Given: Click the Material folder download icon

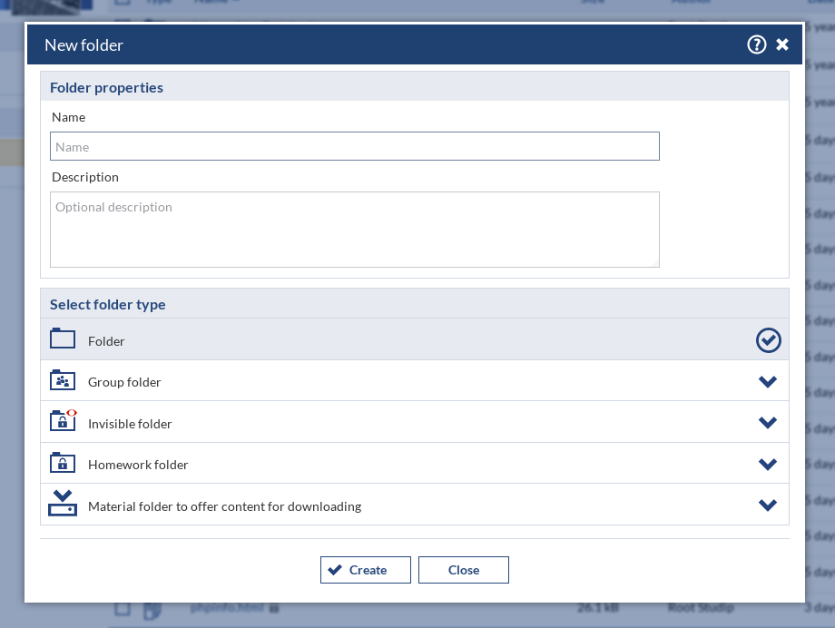Looking at the screenshot, I should (x=63, y=504).
